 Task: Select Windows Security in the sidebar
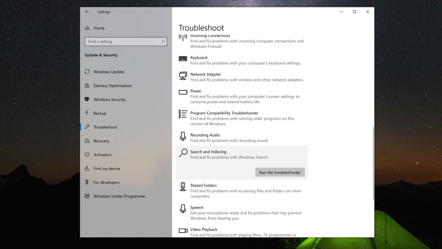[x=110, y=99]
